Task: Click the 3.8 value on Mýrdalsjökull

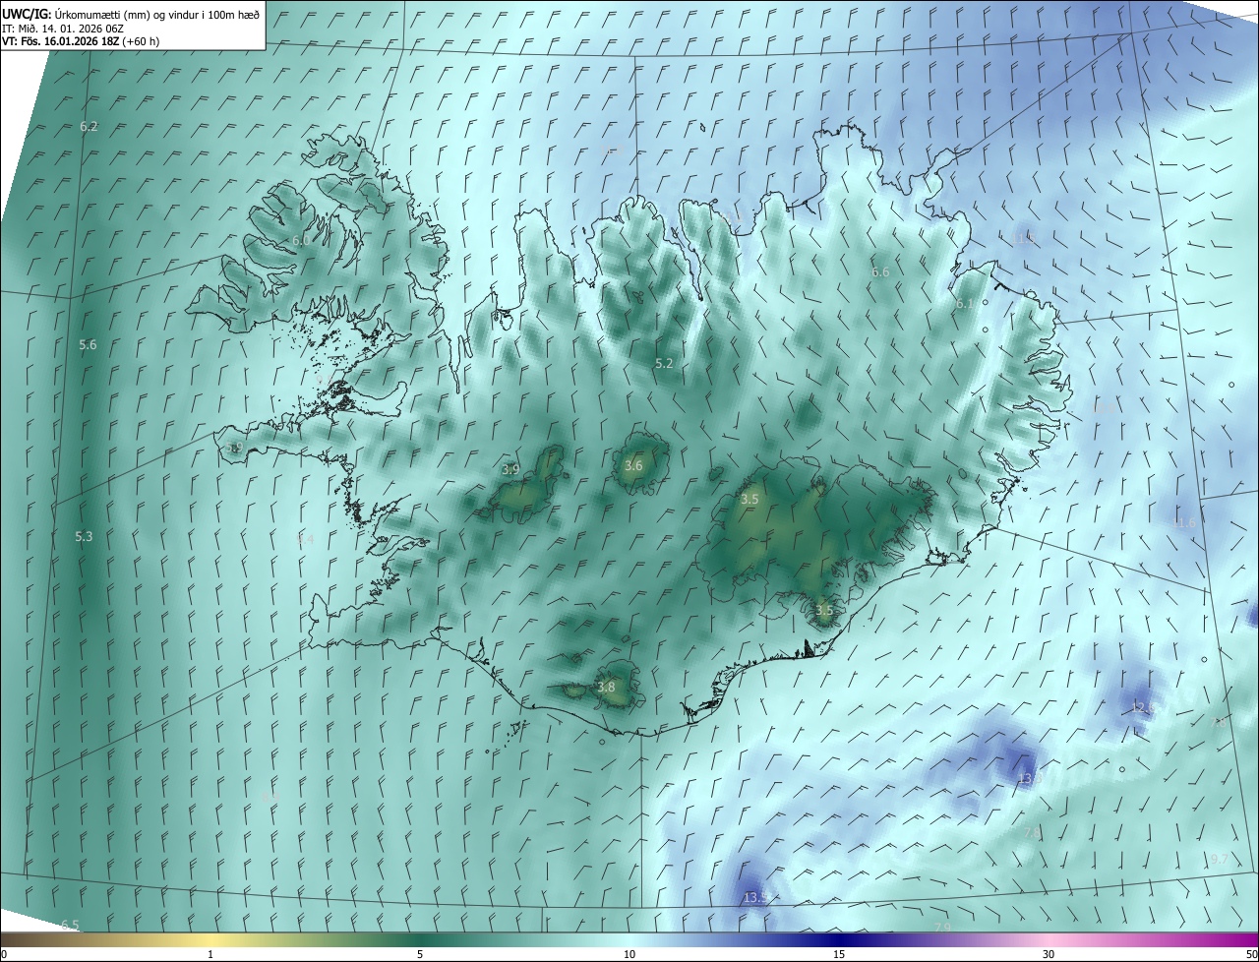Action: click(x=606, y=688)
